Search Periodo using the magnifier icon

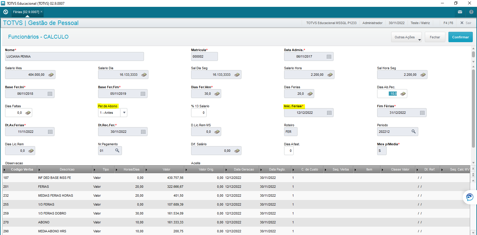(x=413, y=132)
